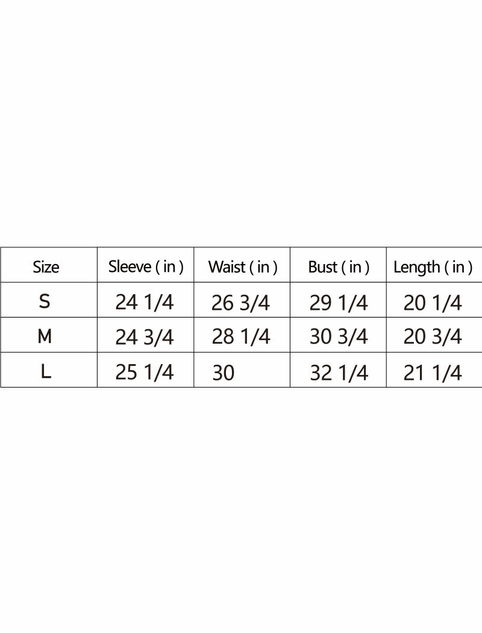Viewport: 482px width, 633px height.
Task: Click bust value 30 3/4
Action: (x=339, y=337)
